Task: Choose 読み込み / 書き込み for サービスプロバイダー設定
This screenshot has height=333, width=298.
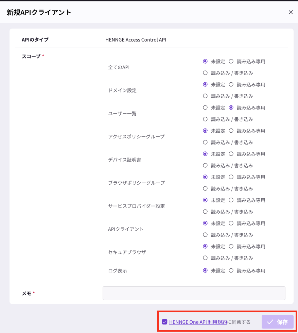Action: click(205, 212)
